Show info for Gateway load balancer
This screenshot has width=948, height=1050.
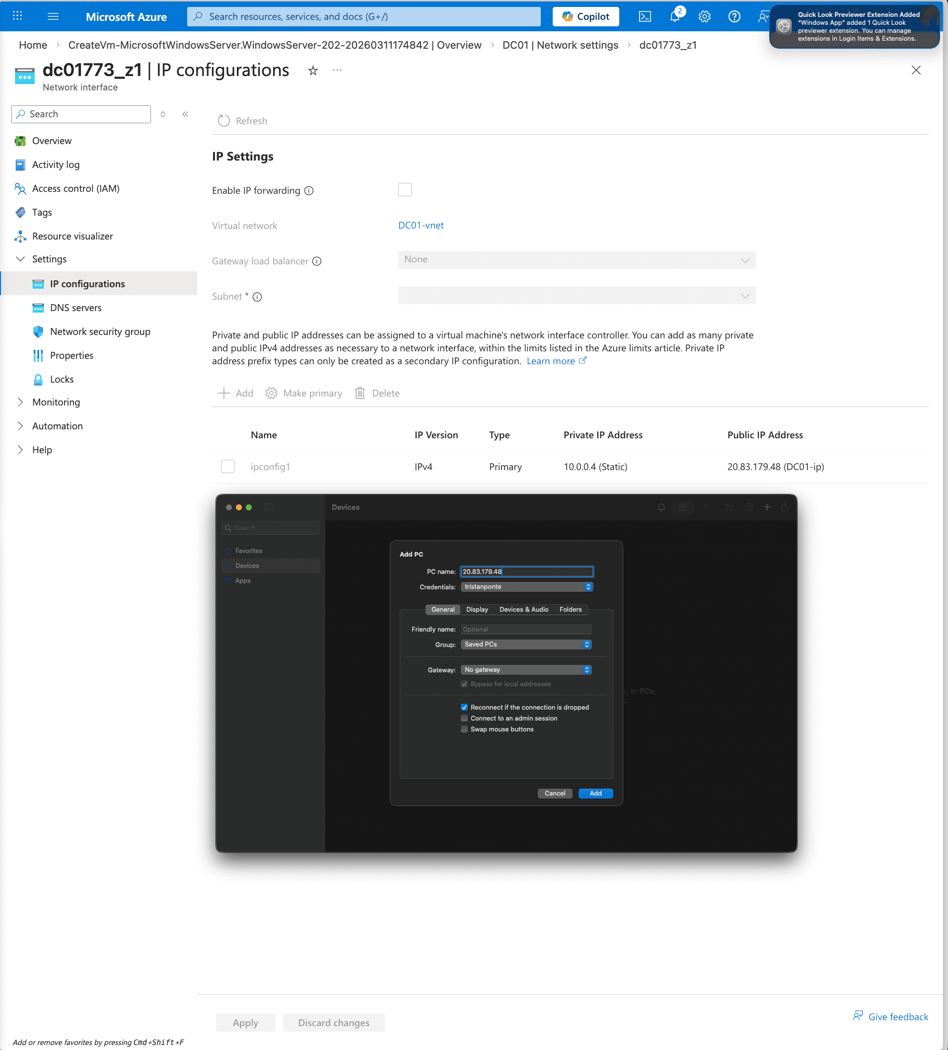click(x=316, y=261)
